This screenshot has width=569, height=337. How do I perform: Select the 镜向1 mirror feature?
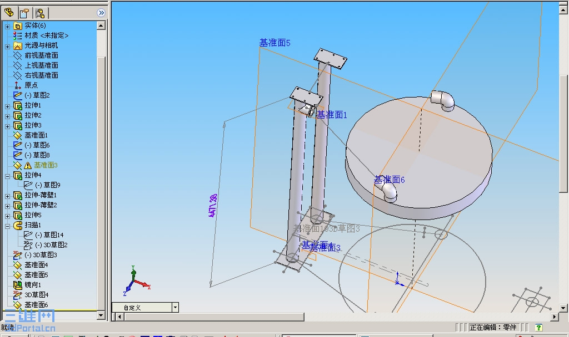33,285
